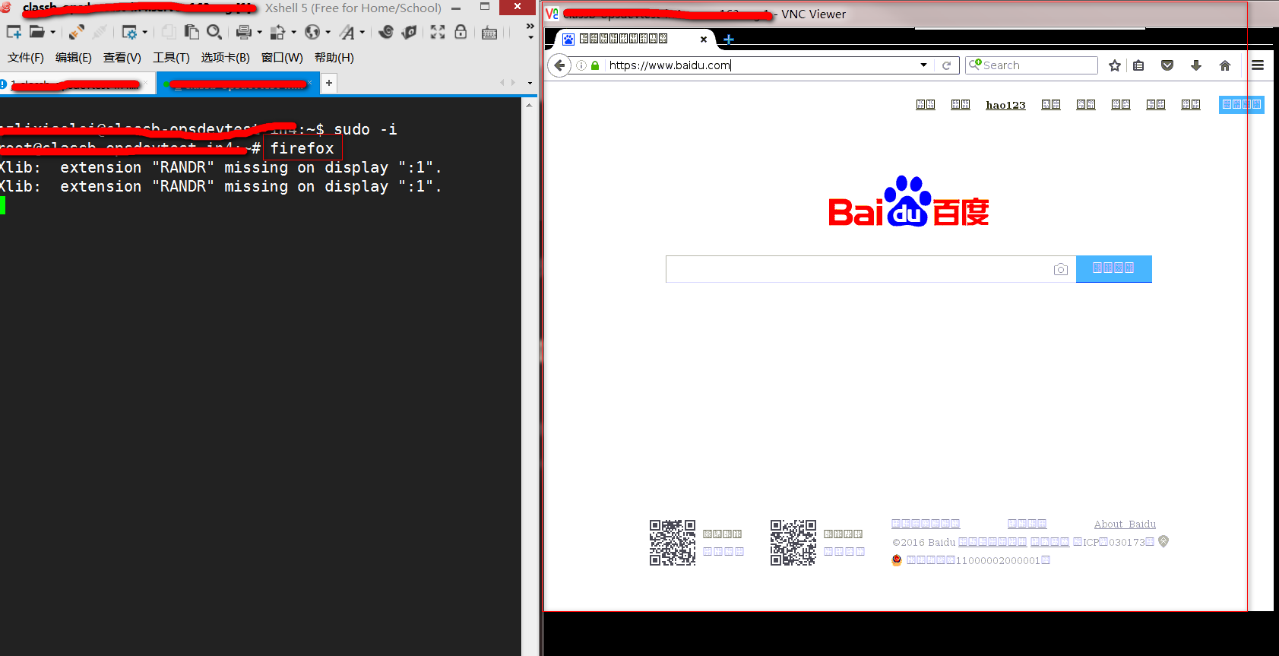
Task: Add a new Xshell tab with plus button
Action: 329,83
